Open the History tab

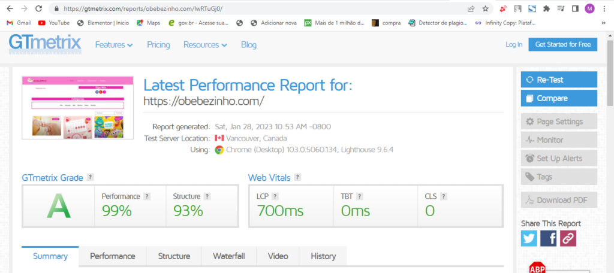pyautogui.click(x=323, y=256)
